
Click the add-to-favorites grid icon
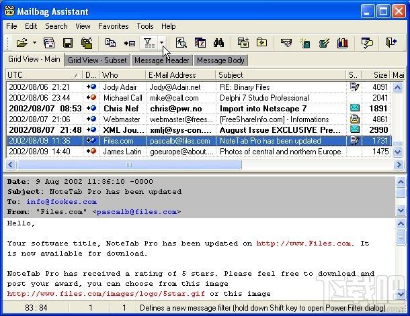click(243, 42)
